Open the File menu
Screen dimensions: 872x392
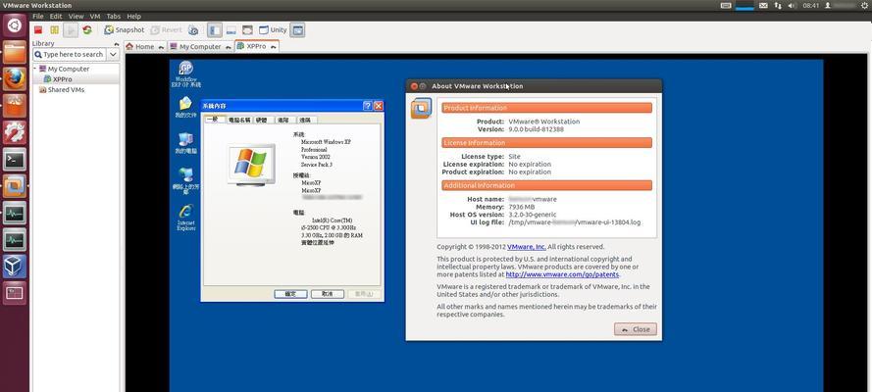(38, 16)
